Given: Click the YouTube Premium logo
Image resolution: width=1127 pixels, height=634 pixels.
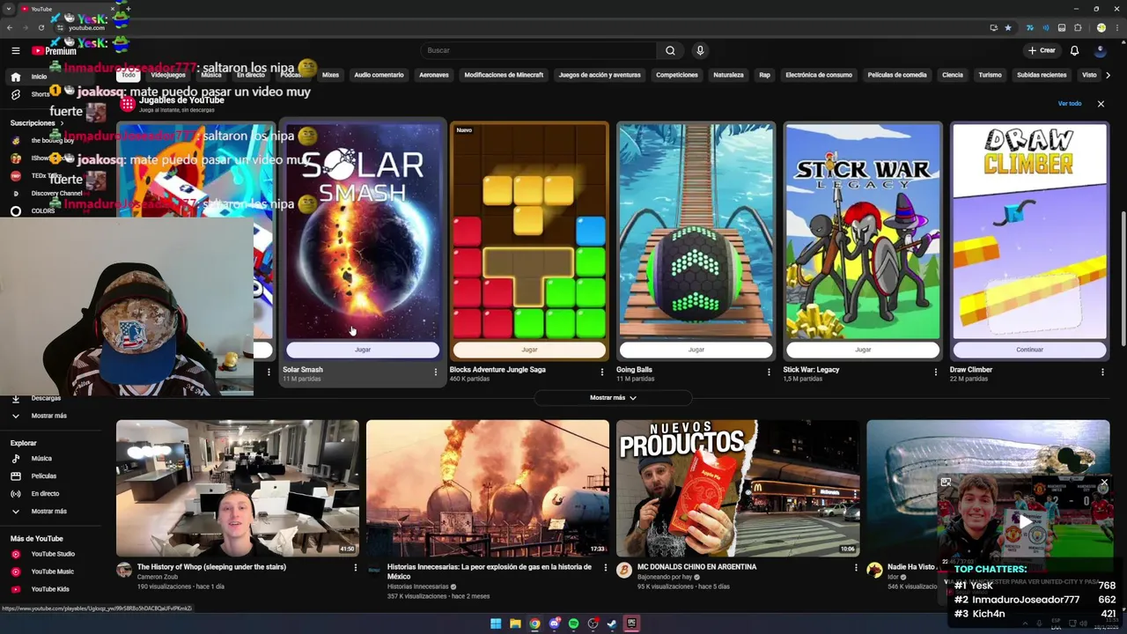Looking at the screenshot, I should click(x=55, y=51).
